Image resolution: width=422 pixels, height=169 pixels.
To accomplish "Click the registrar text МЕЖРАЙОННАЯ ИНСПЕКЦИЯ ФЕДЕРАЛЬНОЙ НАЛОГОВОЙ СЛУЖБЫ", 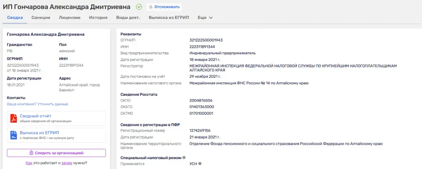I will pos(293,68).
